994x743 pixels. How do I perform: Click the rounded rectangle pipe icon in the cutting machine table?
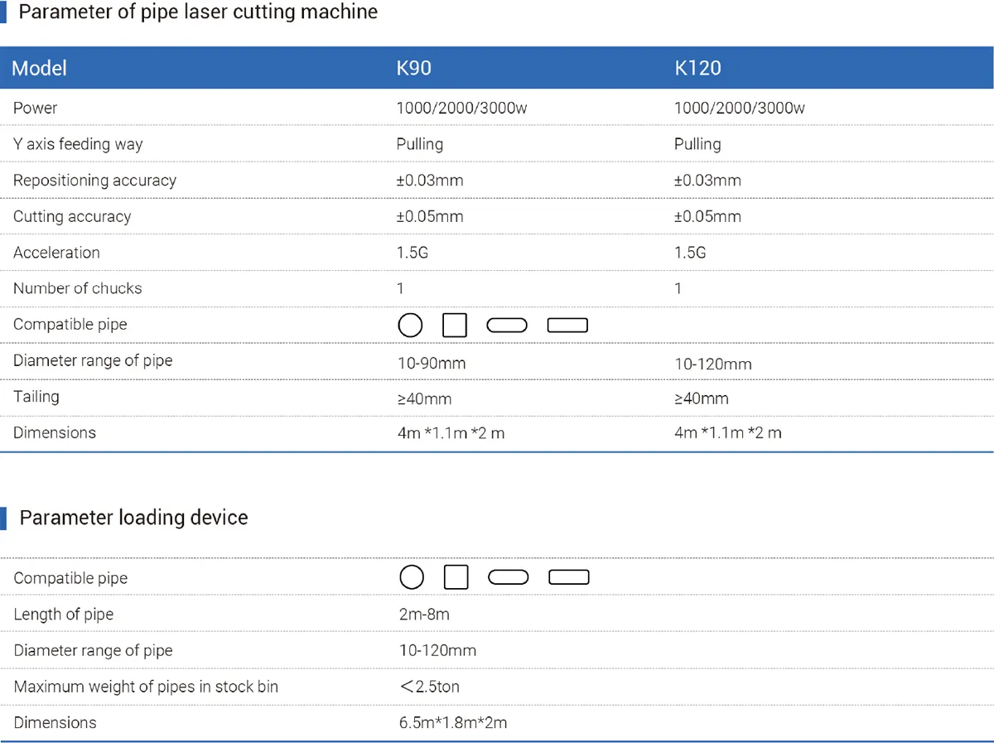568,325
